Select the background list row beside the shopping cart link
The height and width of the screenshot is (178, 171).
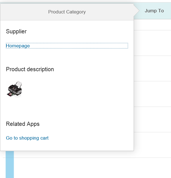[152, 145]
